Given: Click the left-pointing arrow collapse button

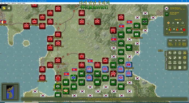Looking at the screenshot, I should [9, 8].
